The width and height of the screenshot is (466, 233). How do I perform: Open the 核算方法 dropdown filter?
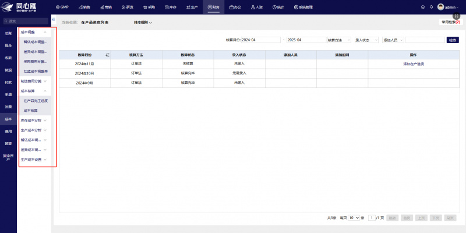[339, 40]
